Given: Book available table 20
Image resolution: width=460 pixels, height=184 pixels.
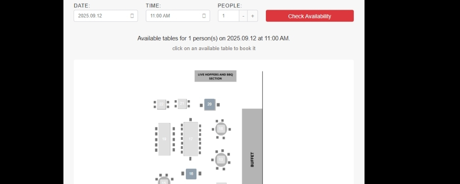Looking at the screenshot, I should click(x=210, y=104).
